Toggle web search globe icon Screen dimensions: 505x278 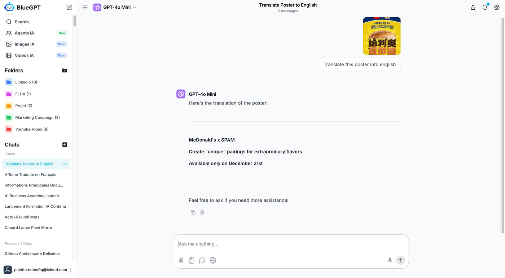(x=213, y=260)
